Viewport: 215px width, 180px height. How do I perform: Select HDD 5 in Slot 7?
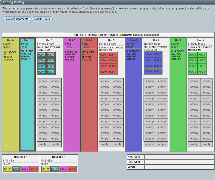pos(157,60)
